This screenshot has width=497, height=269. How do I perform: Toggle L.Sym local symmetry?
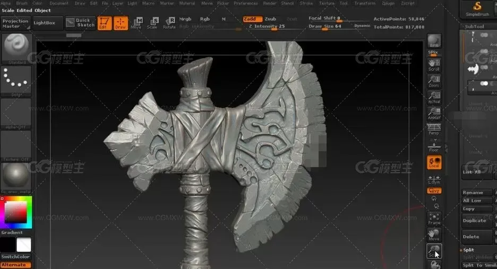click(x=434, y=179)
